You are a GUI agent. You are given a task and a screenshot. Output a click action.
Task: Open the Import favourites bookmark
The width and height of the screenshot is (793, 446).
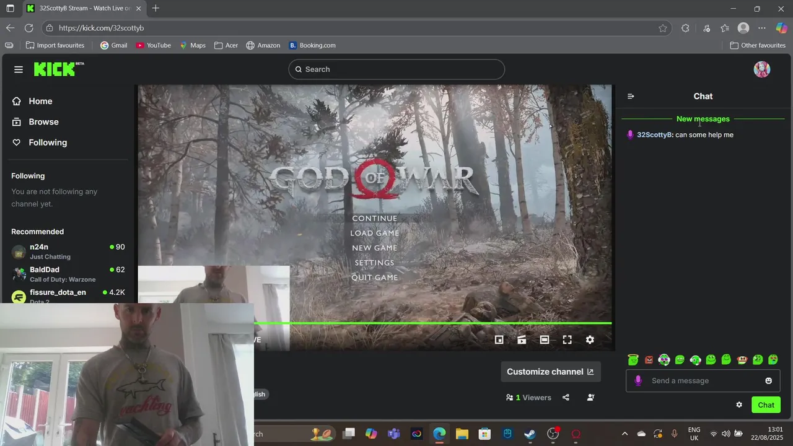click(x=55, y=45)
